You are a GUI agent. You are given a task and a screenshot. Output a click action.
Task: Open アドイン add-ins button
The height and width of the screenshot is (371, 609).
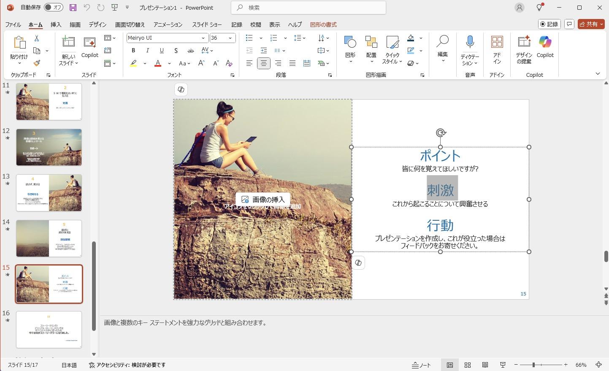497,50
